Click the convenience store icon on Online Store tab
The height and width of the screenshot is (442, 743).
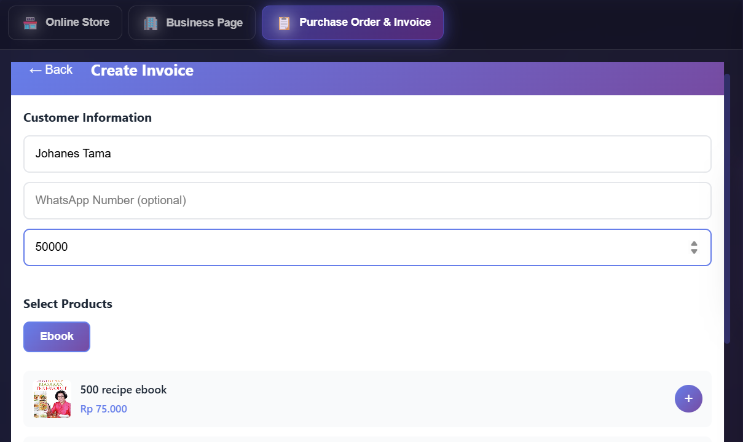click(x=29, y=22)
